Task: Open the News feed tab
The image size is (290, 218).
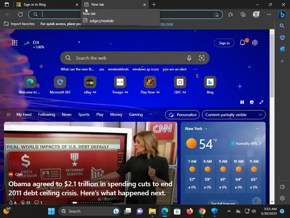Action: point(67,115)
